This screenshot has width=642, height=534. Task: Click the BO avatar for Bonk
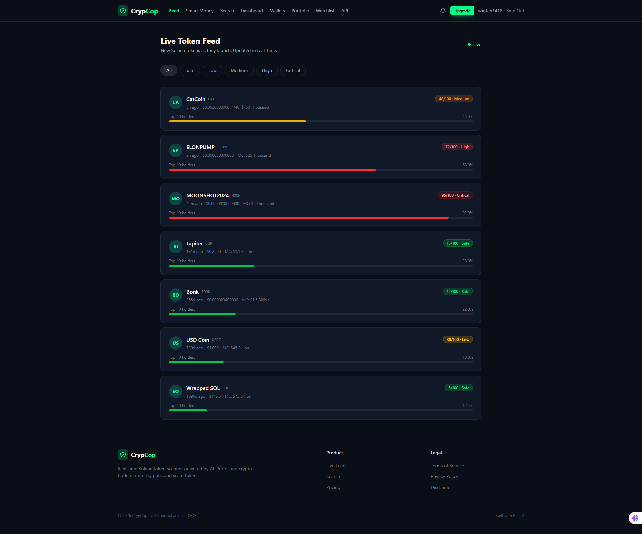click(x=176, y=295)
